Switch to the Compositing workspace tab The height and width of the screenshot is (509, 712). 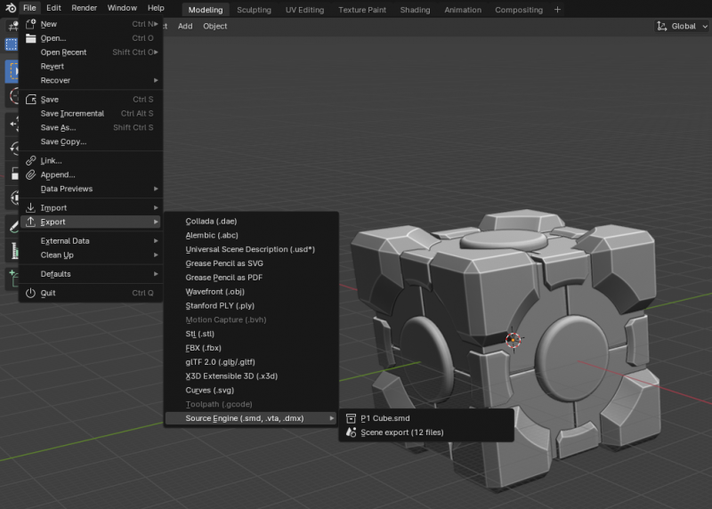coord(519,10)
